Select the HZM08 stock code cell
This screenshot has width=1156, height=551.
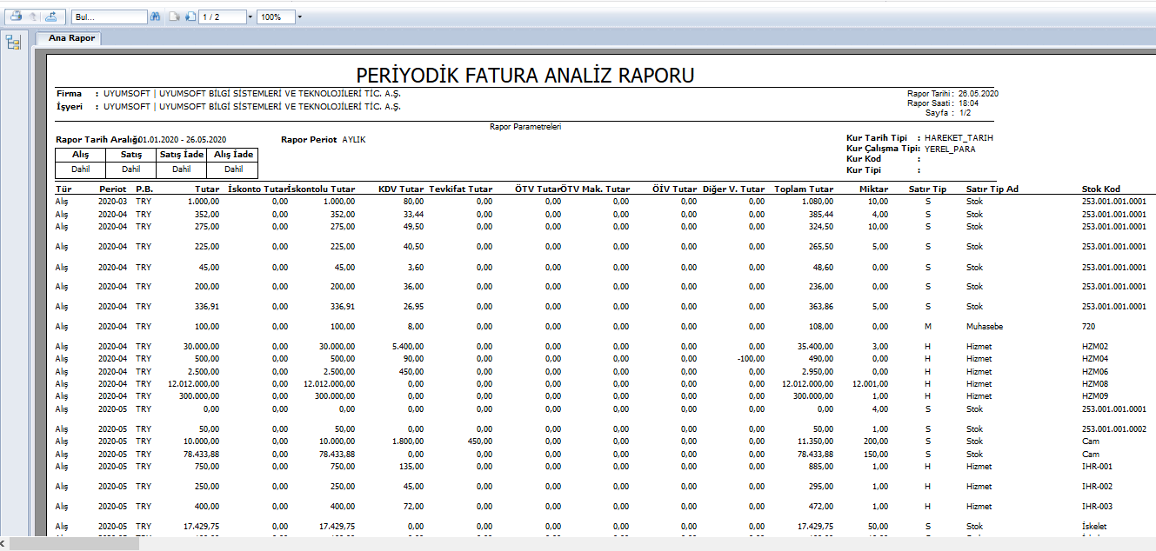tap(1094, 383)
